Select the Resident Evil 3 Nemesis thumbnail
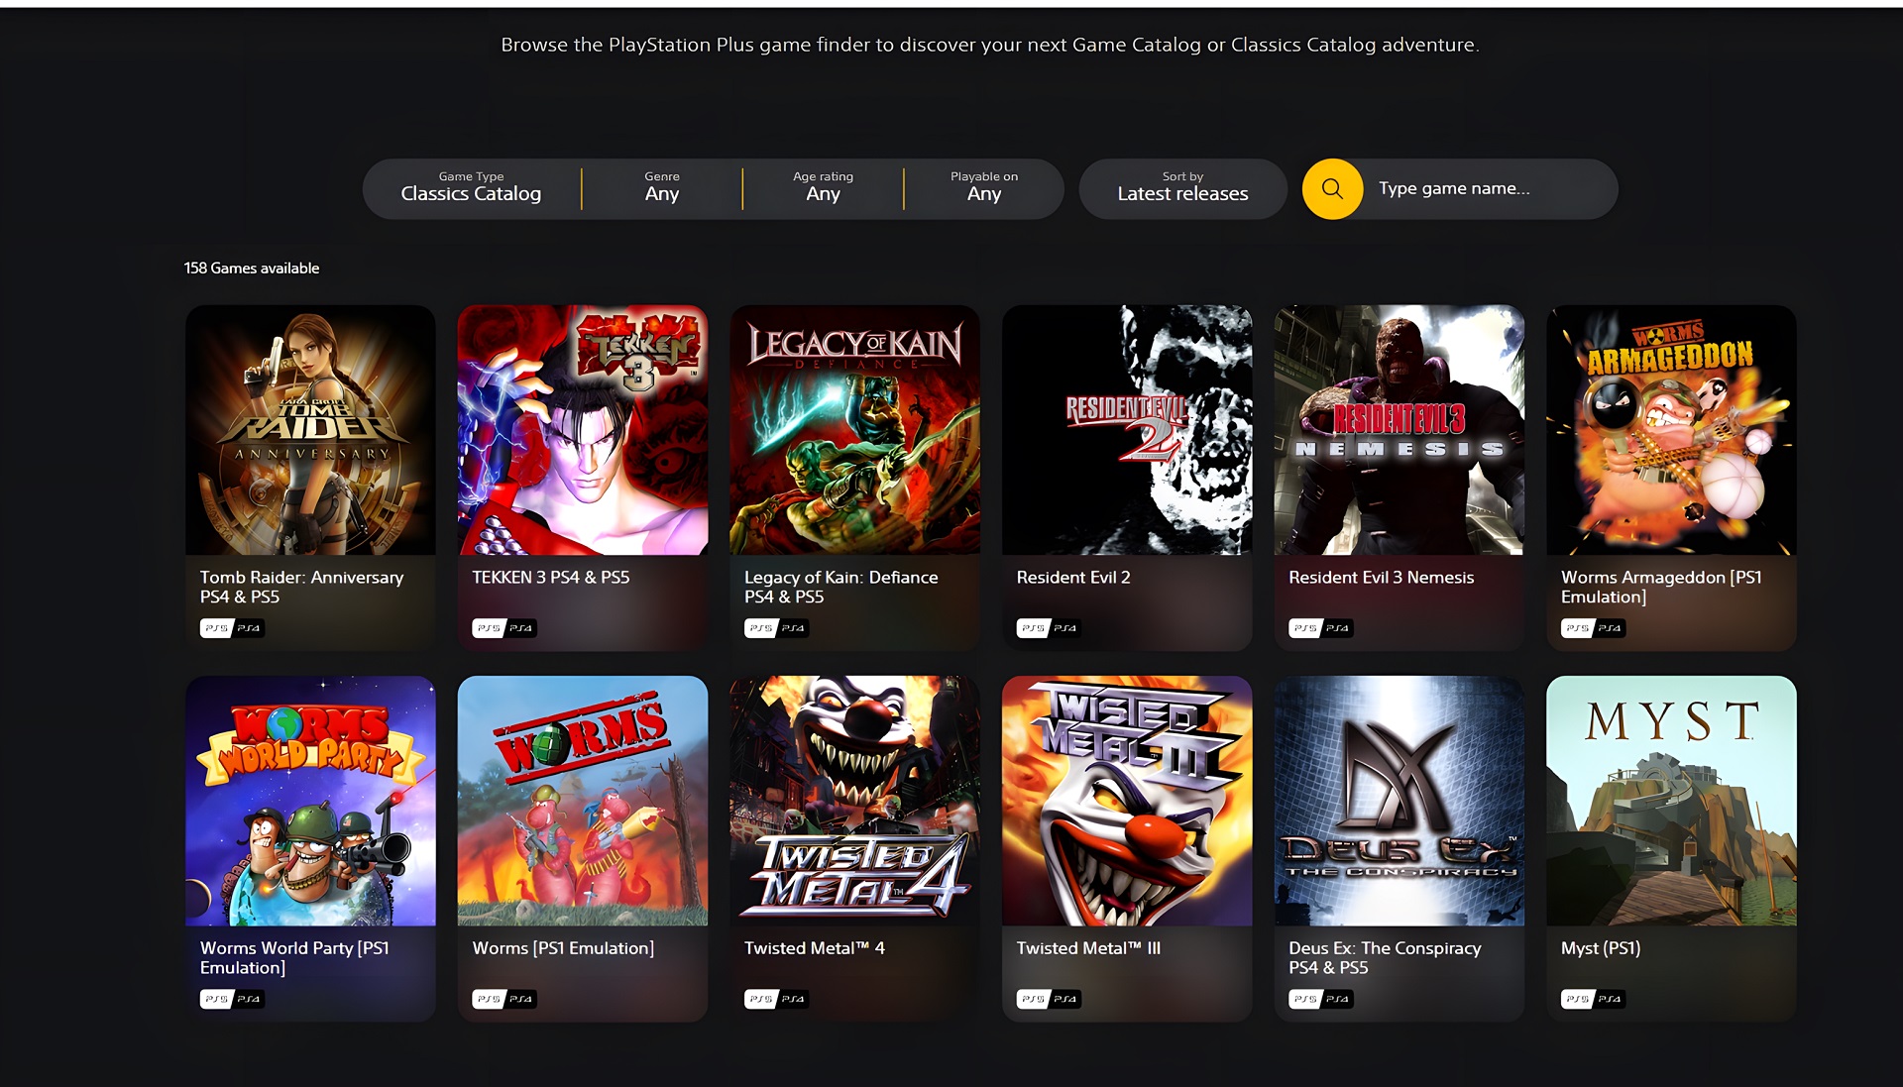Image resolution: width=1903 pixels, height=1087 pixels. pos(1399,430)
